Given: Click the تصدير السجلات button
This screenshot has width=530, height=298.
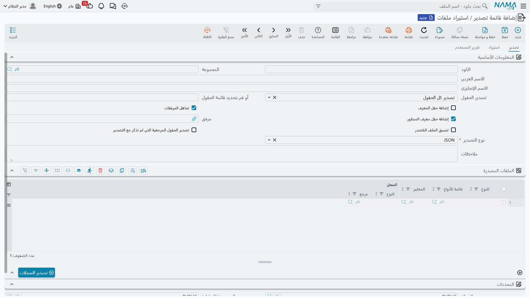Looking at the screenshot, I should pyautogui.click(x=36, y=273).
